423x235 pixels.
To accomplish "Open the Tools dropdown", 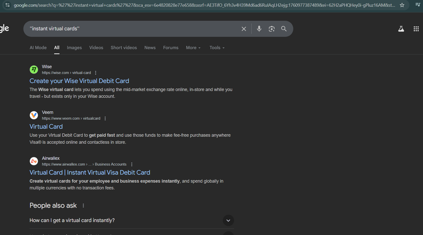I will coord(217,48).
